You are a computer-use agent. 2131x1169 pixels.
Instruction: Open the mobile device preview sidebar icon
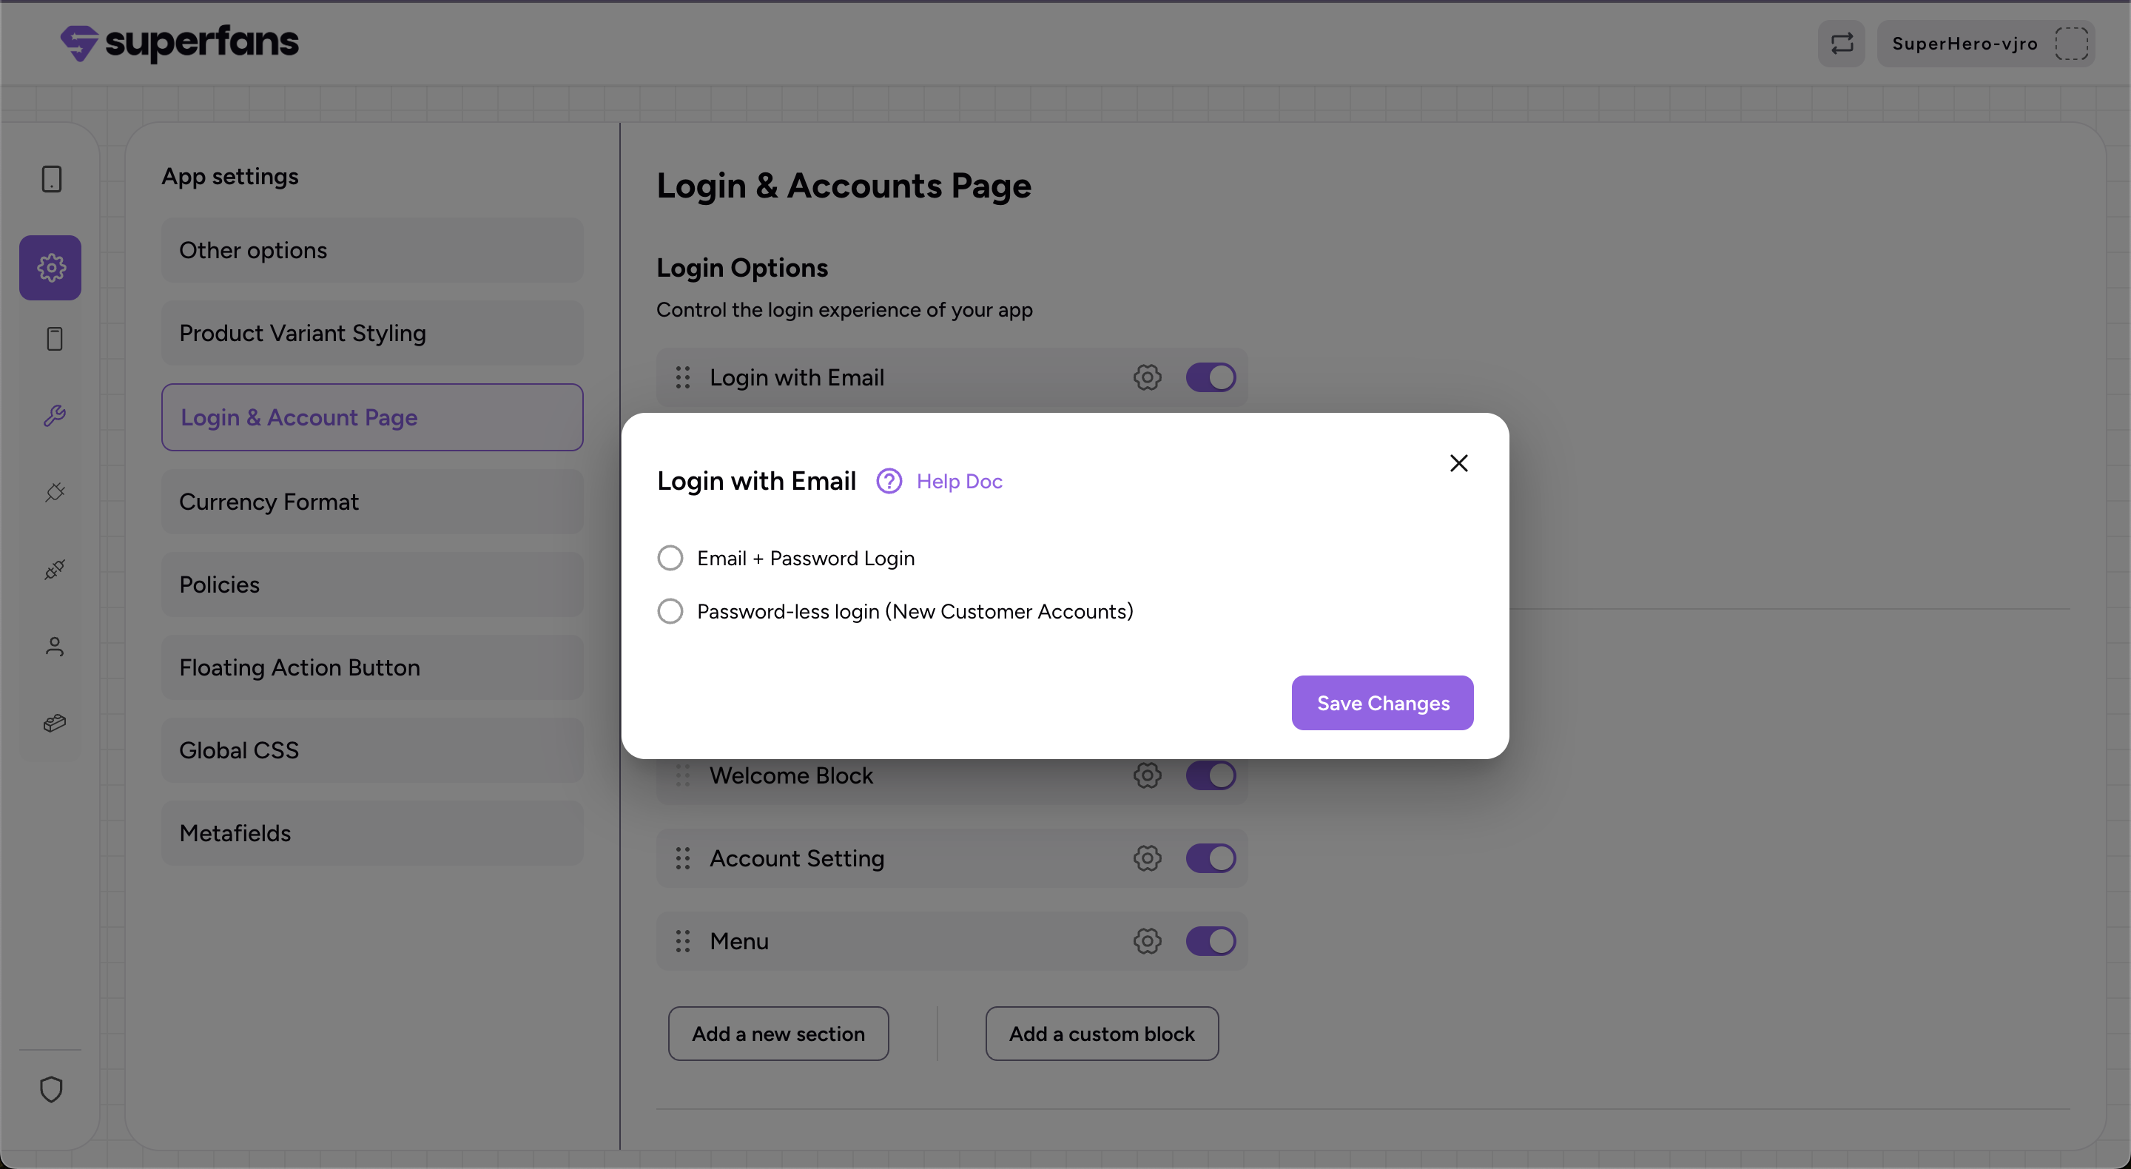tap(52, 179)
